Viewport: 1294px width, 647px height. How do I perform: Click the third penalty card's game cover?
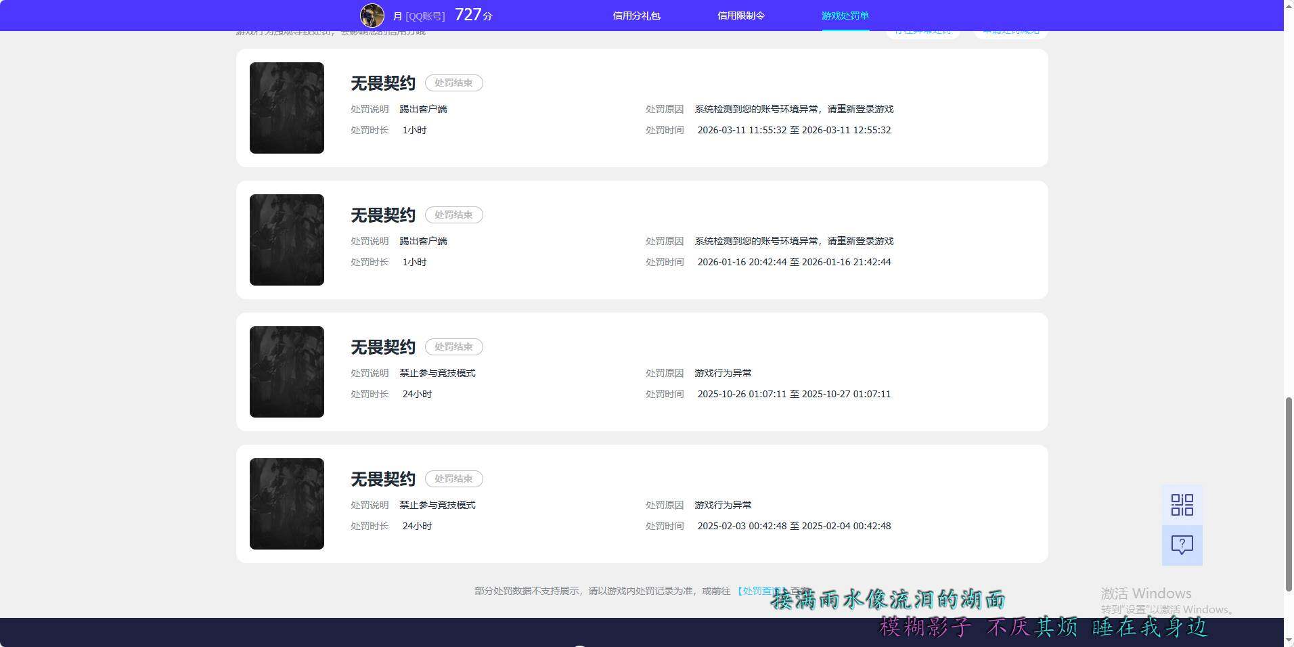286,372
